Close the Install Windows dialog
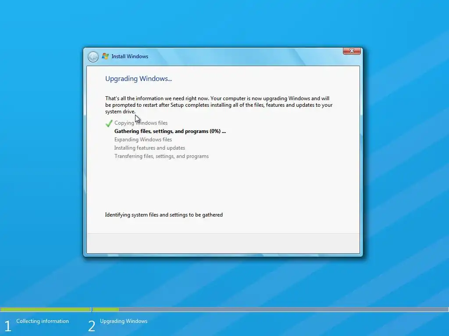This screenshot has width=449, height=336. (x=352, y=51)
